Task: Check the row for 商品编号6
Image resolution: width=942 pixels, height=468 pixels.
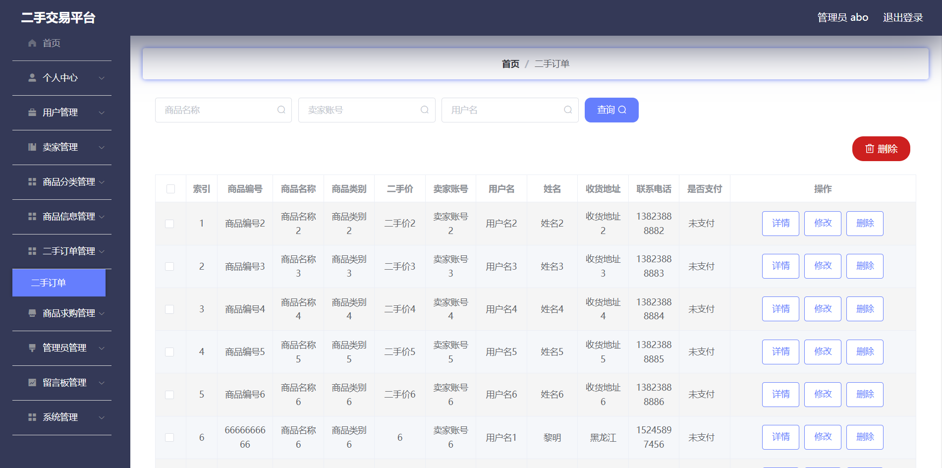Action: [x=169, y=395]
